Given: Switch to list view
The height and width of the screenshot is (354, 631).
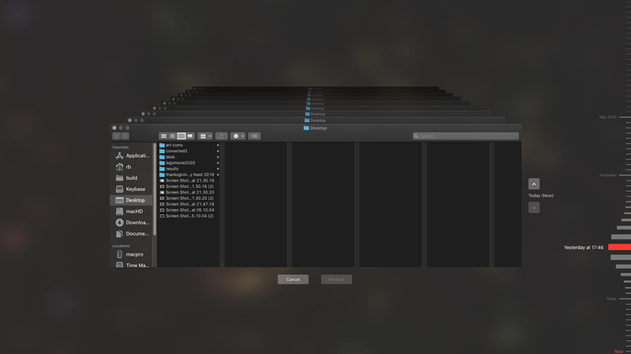Looking at the screenshot, I should pos(172,136).
